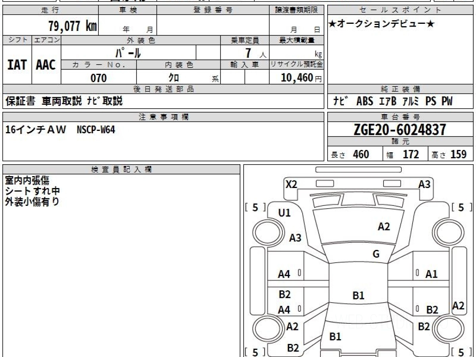Click the equipment list ナビ ABS エアB アルミ PS PW

(x=392, y=101)
